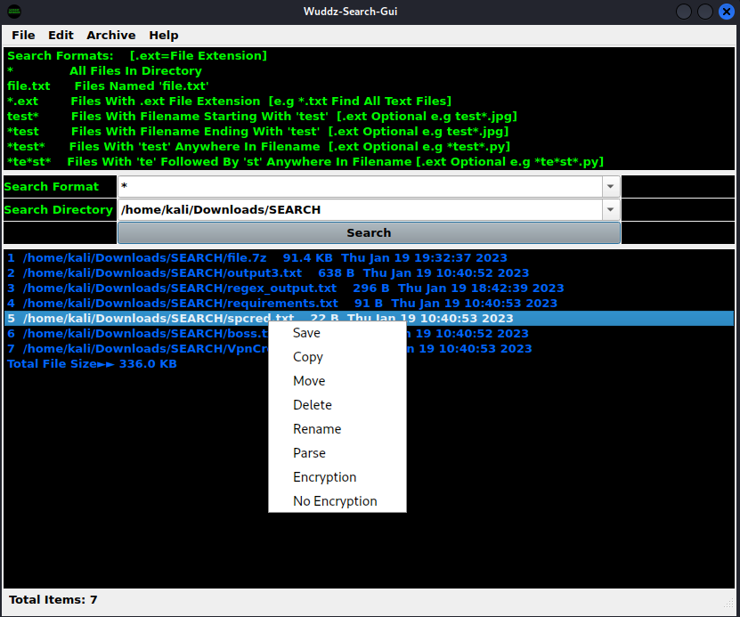
Task: Click the Wuddz-Search-Gui title bar icon
Action: (x=12, y=12)
